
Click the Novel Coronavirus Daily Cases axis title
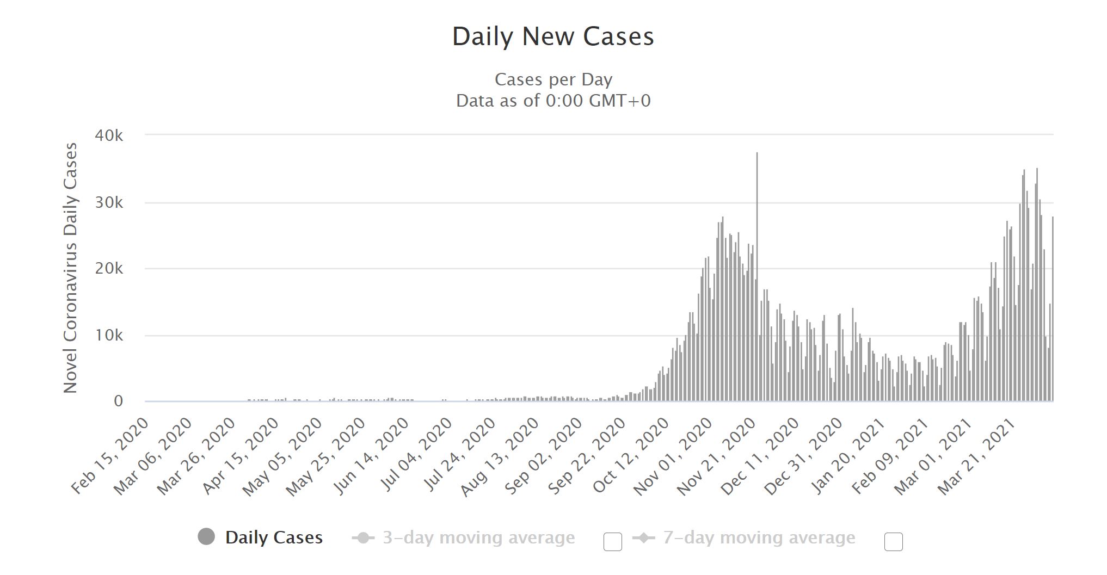71,268
